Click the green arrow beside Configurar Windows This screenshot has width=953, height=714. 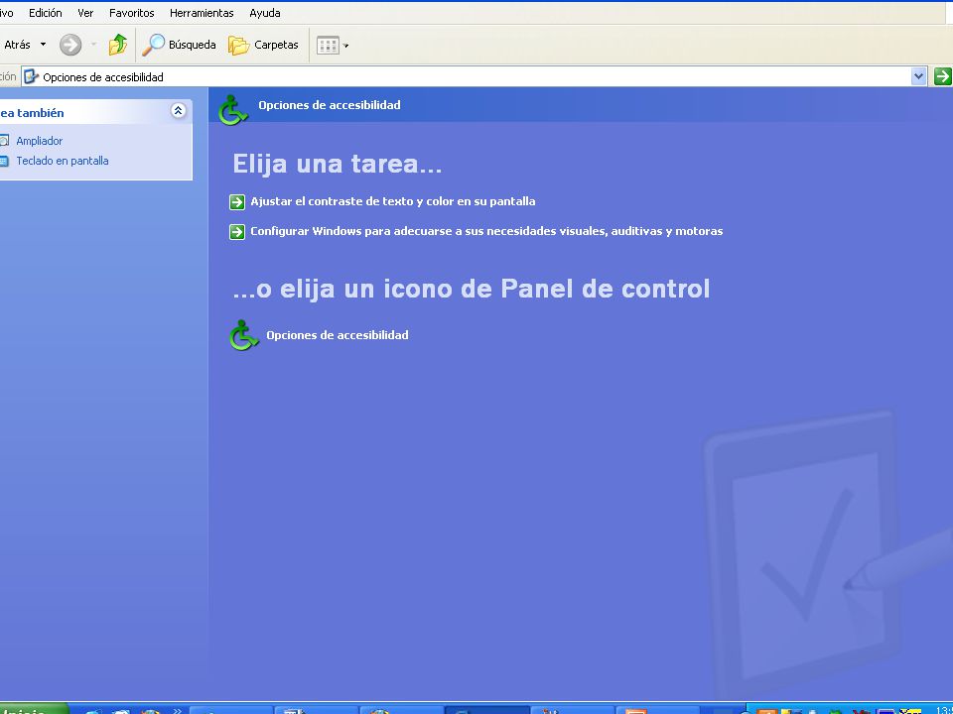pos(237,232)
